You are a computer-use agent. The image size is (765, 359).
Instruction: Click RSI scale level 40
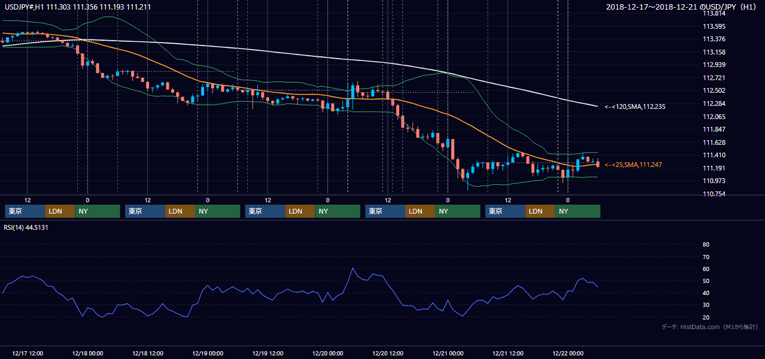[x=706, y=293]
